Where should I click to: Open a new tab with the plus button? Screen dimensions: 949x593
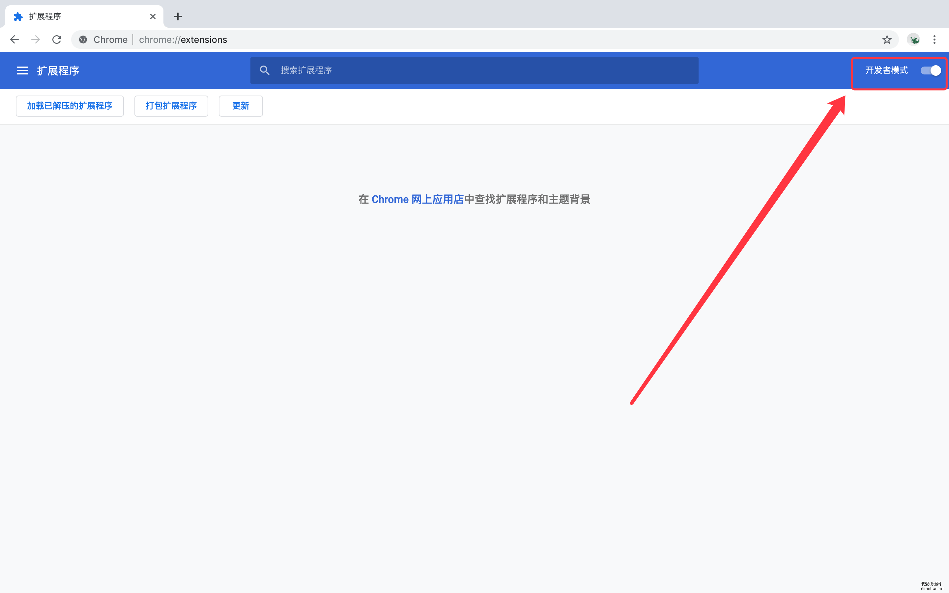point(178,16)
